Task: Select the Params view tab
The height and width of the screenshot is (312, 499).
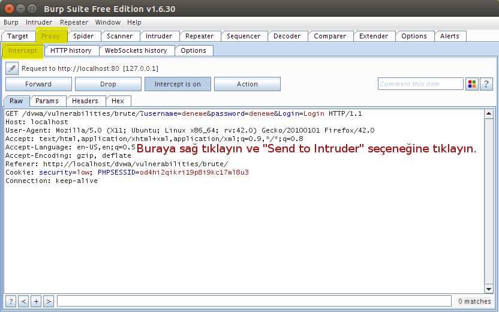Action: coord(47,101)
